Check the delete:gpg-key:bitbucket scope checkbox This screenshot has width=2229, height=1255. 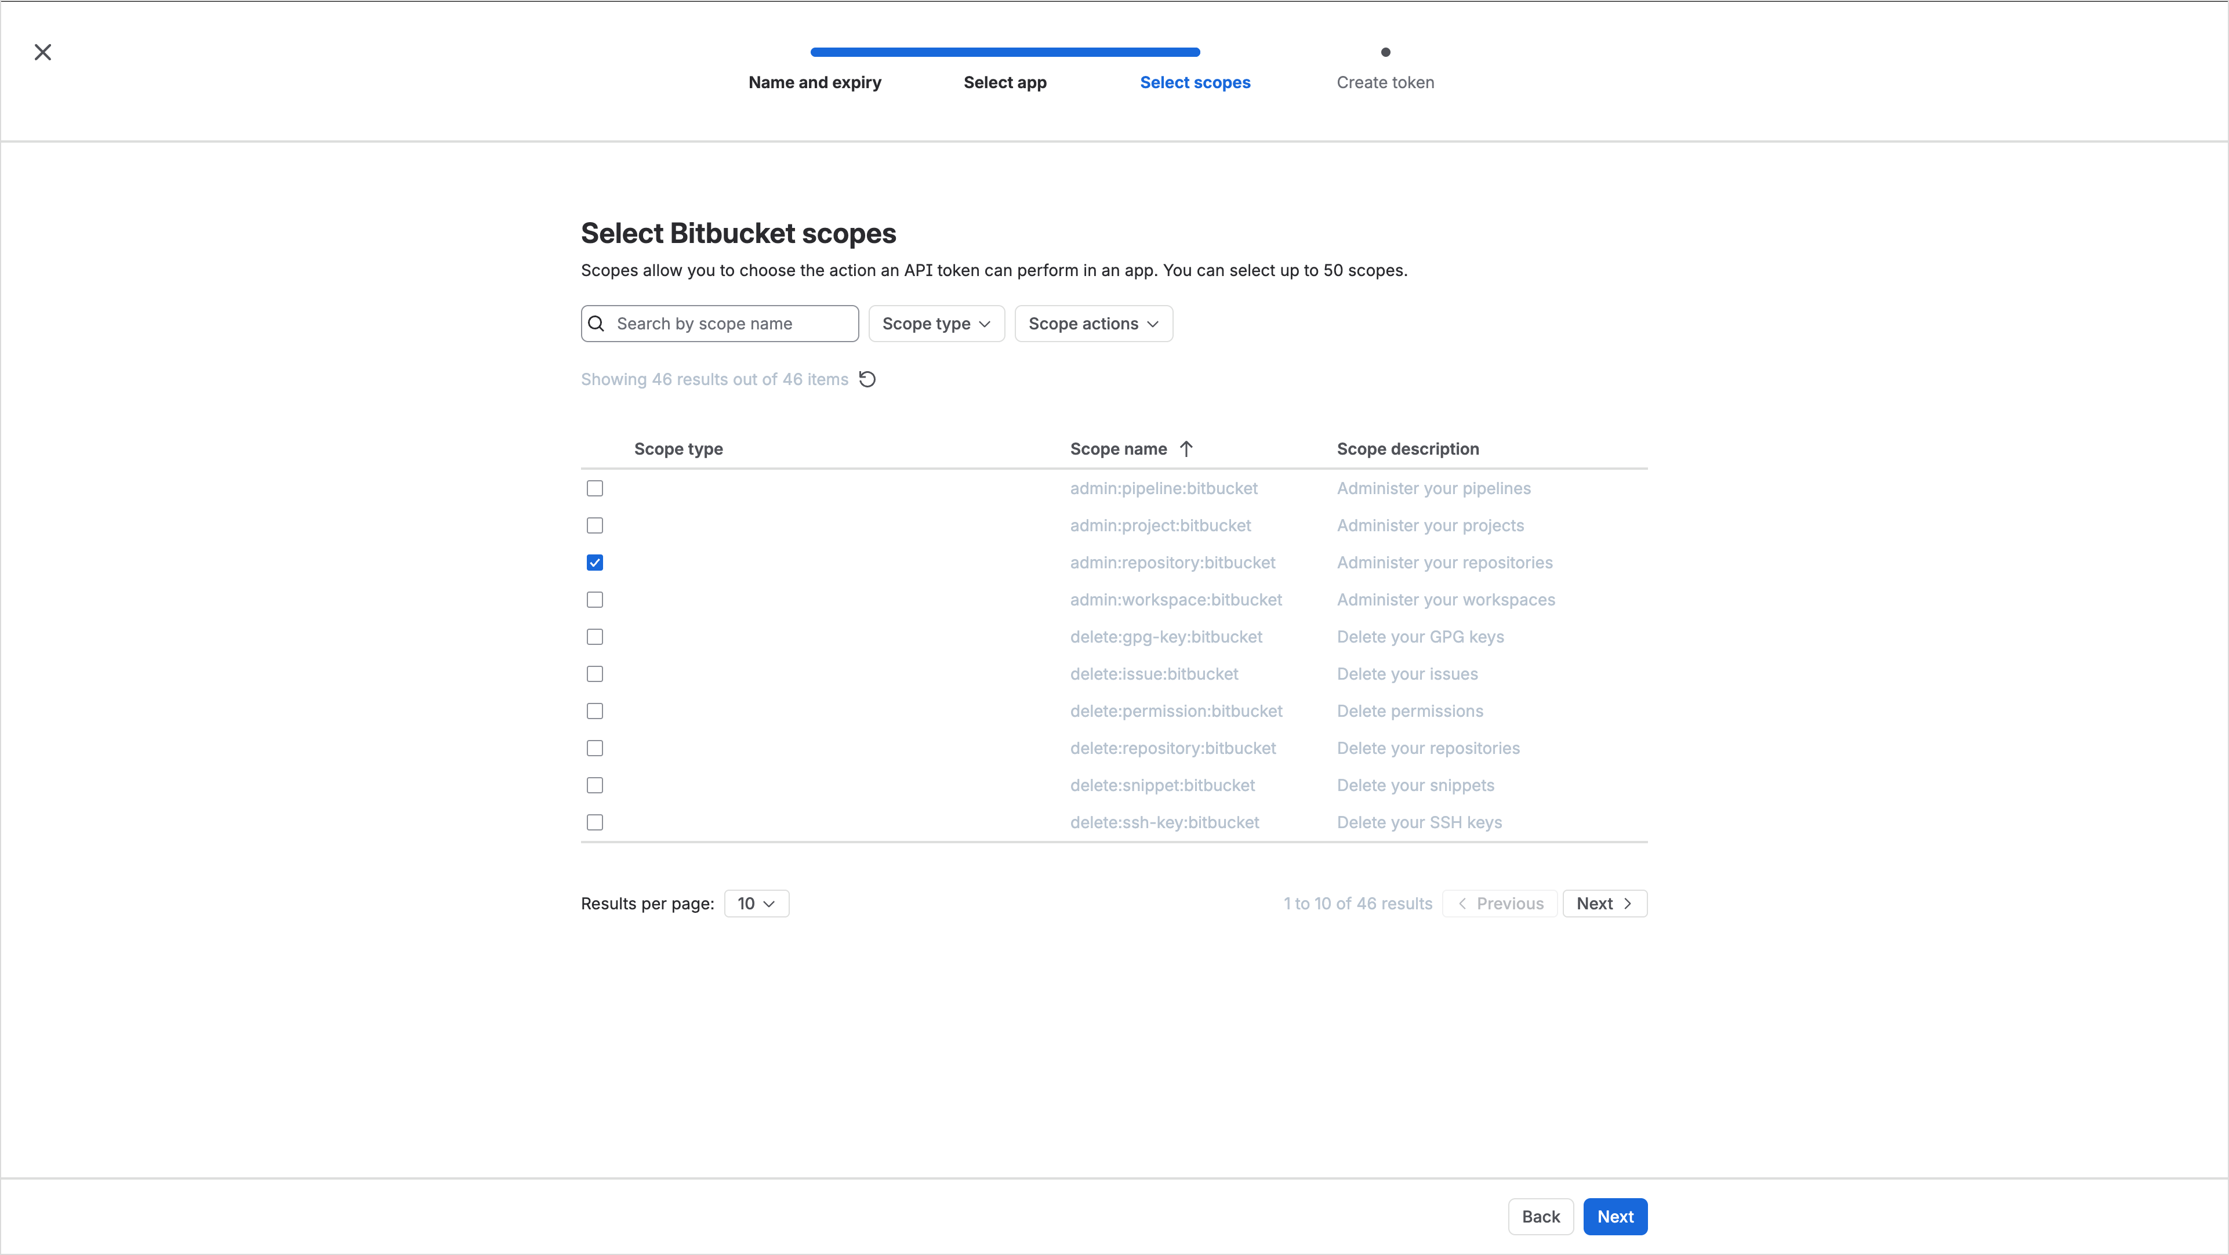[x=594, y=637]
